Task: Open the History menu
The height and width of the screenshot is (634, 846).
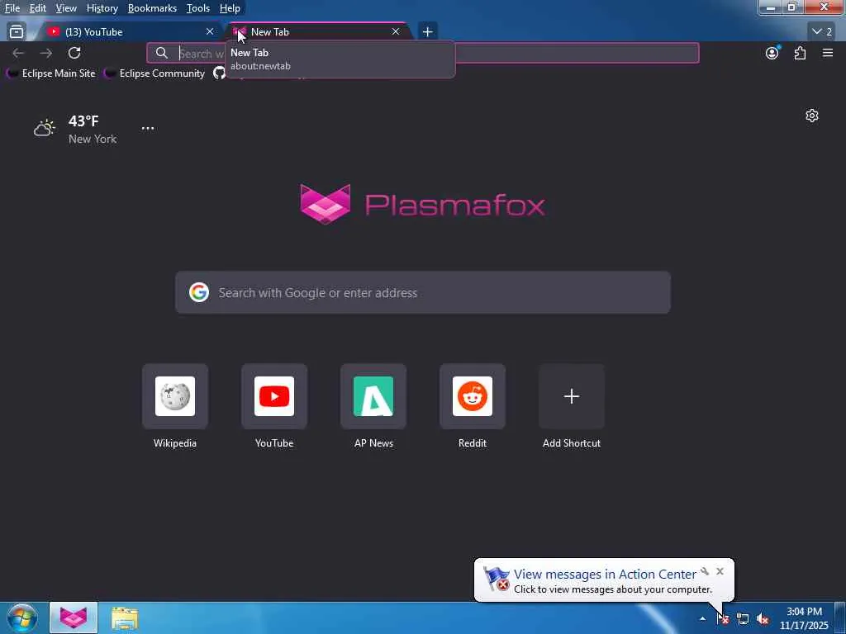Action: click(102, 8)
